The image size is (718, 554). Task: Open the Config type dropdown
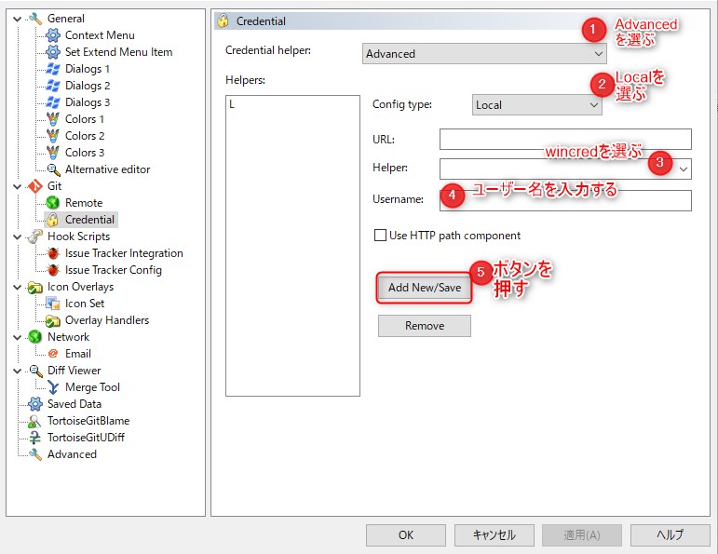(536, 105)
